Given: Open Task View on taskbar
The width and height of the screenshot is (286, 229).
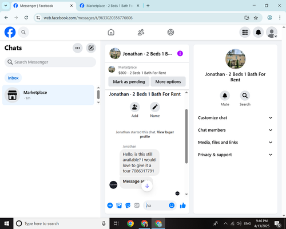Looking at the screenshot, I should click(116, 223).
